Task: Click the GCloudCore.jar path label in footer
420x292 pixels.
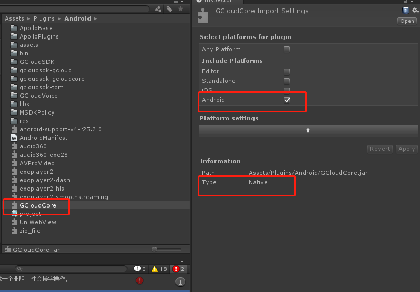Action: pos(36,250)
